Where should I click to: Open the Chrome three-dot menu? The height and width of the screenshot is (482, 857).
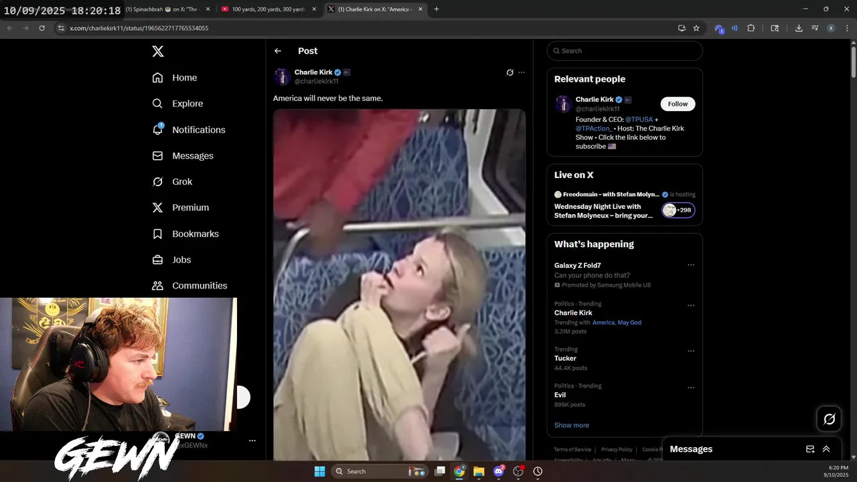pos(846,28)
